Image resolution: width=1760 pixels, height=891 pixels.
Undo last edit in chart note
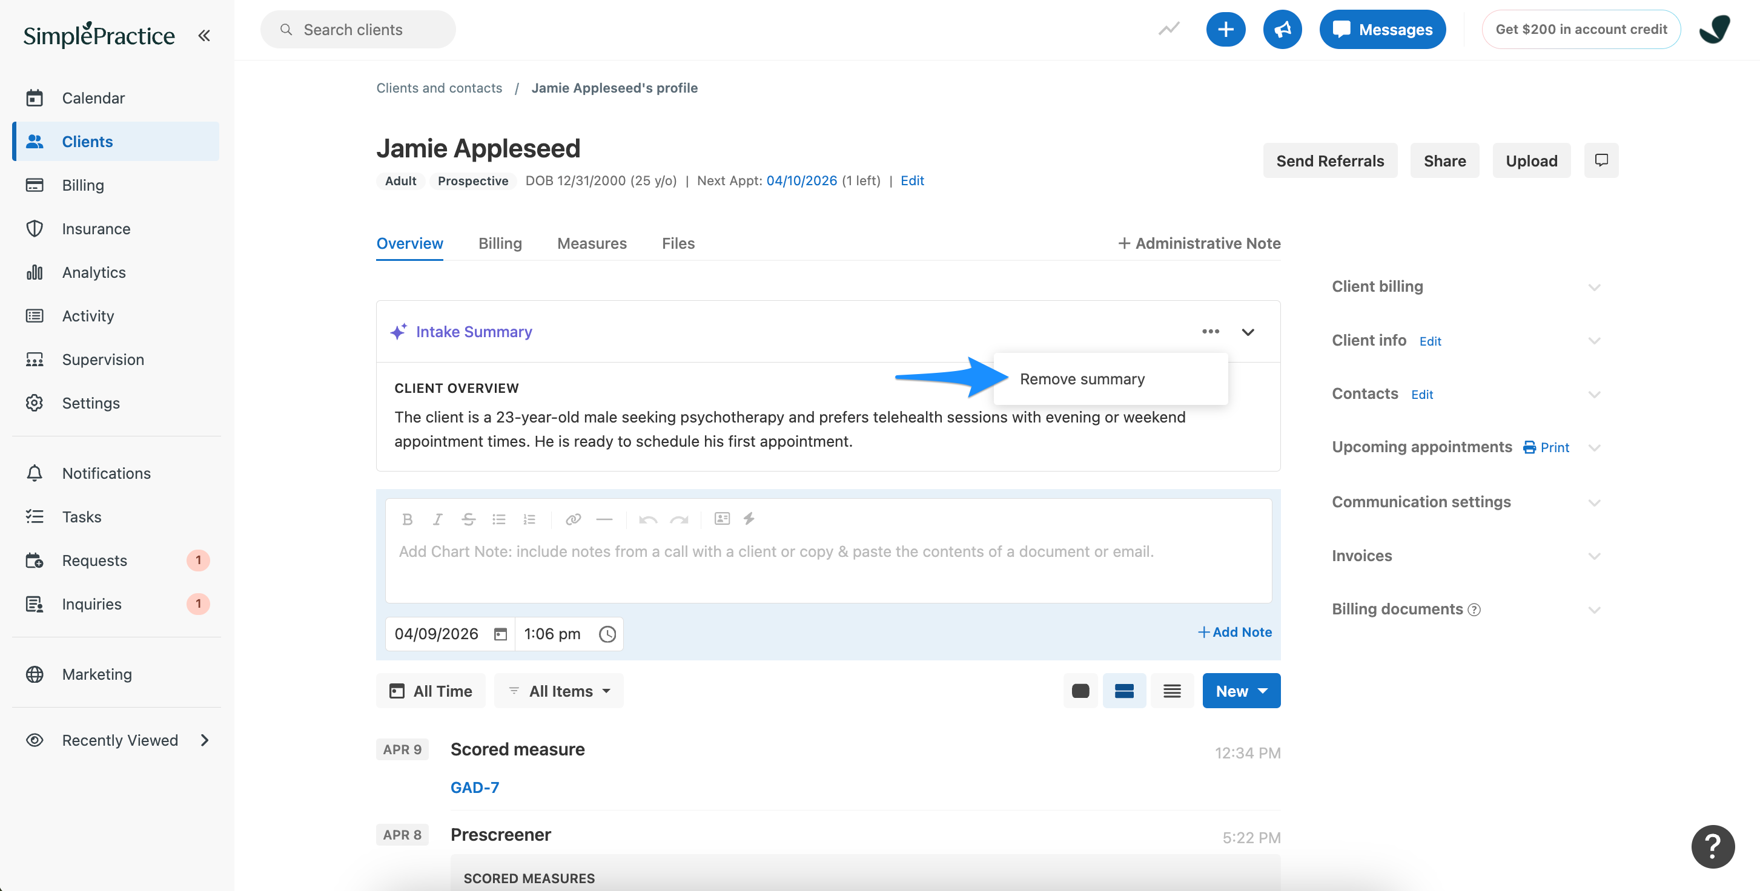pos(647,519)
